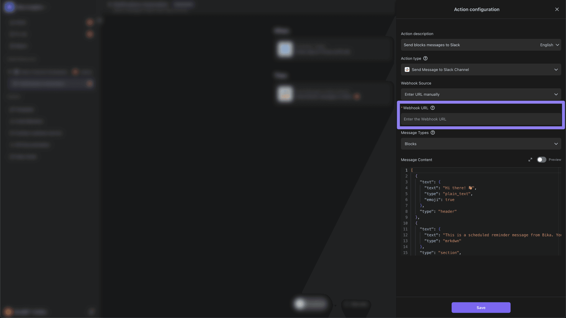This screenshot has width=566, height=318.
Task: Click the Action type help icon
Action: point(425,59)
